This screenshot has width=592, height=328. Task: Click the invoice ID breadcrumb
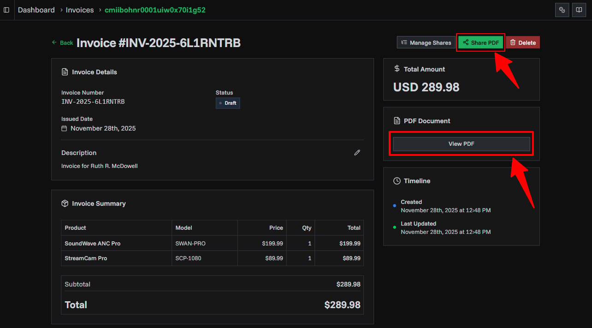click(x=155, y=10)
